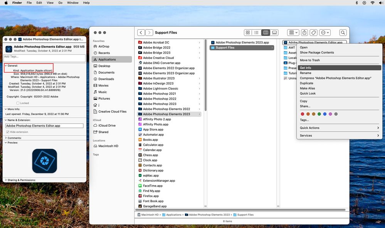This screenshot has height=228, width=385.
Task: Click Support Files in the path bar
Action: coord(243,215)
